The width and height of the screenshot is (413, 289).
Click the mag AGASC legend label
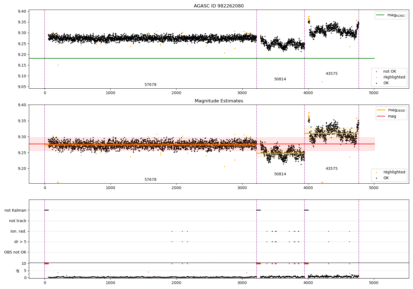point(396,15)
